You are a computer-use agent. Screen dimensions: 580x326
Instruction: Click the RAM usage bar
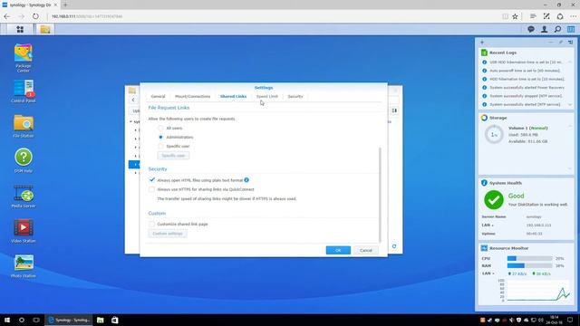(x=529, y=265)
